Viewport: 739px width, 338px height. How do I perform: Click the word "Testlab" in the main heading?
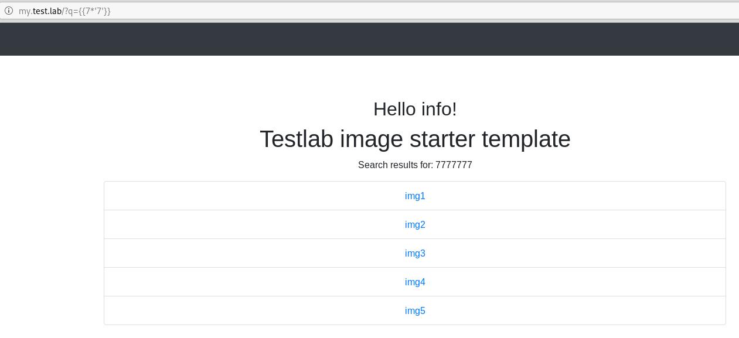pyautogui.click(x=297, y=139)
